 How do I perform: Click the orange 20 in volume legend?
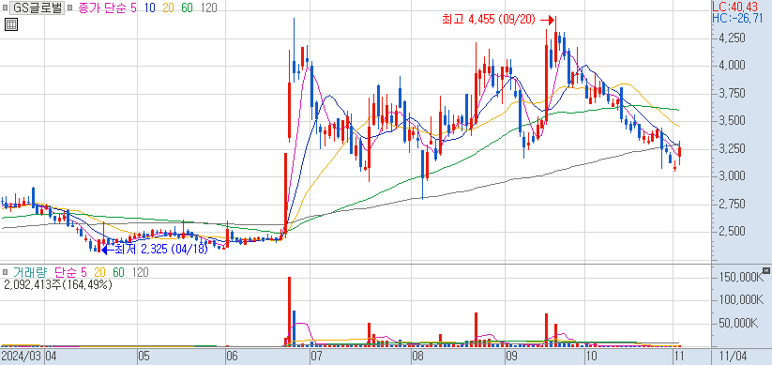100,272
